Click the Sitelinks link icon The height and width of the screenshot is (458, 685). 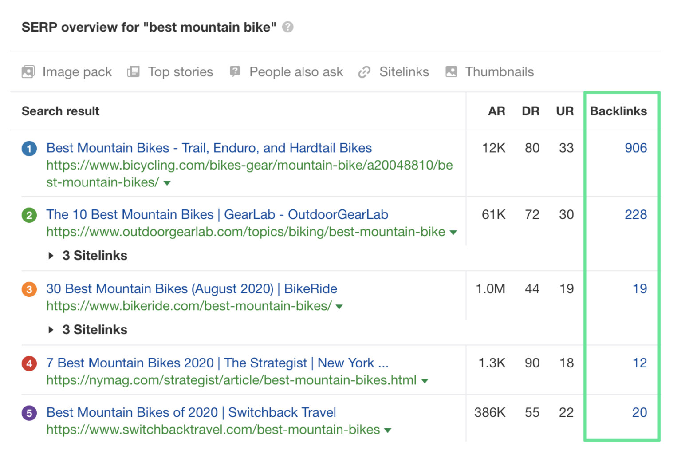pyautogui.click(x=365, y=71)
